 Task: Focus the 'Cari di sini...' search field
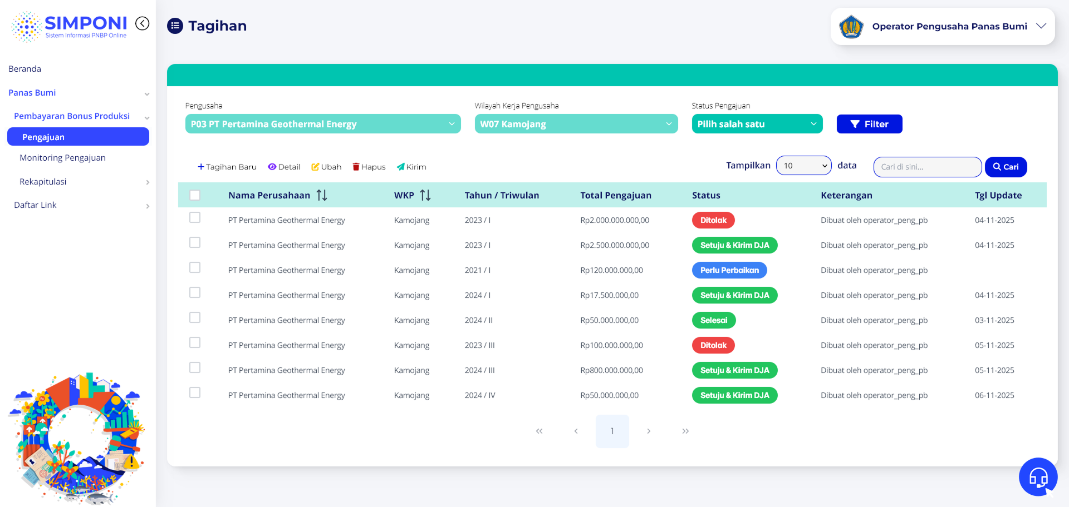pyautogui.click(x=928, y=167)
